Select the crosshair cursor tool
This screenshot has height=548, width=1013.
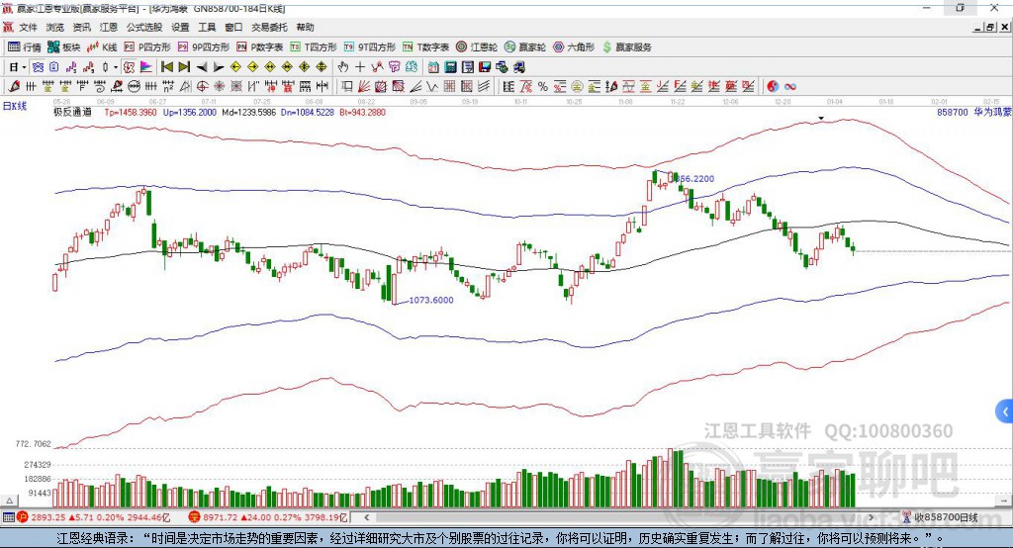pos(360,66)
